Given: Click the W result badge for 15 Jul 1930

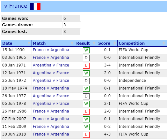Looking at the screenshot, I should coord(86,50).
